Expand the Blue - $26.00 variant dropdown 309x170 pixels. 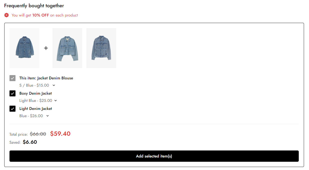point(34,116)
